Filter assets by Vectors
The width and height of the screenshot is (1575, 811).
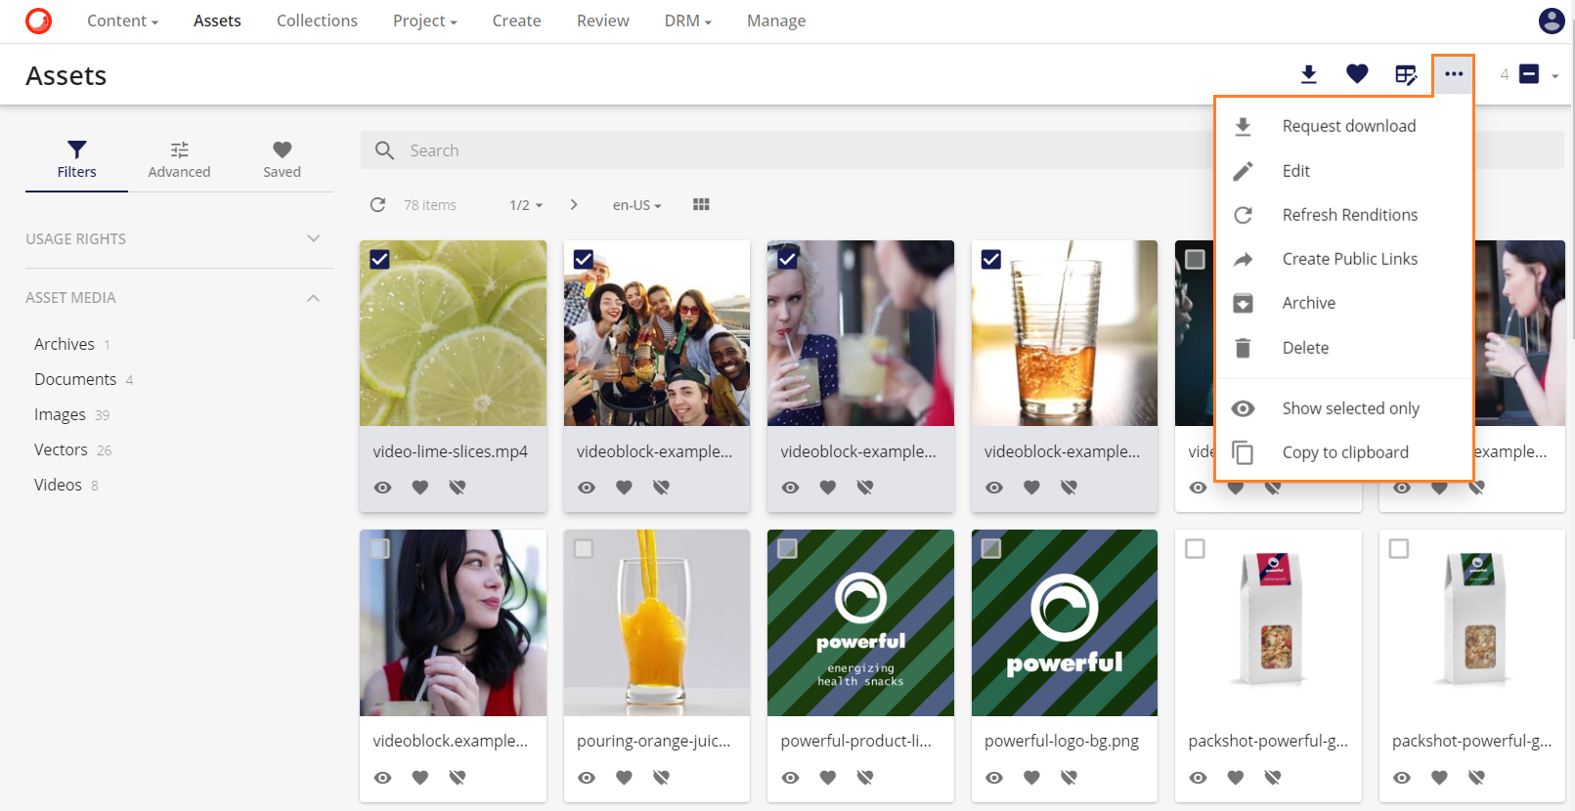click(x=61, y=449)
